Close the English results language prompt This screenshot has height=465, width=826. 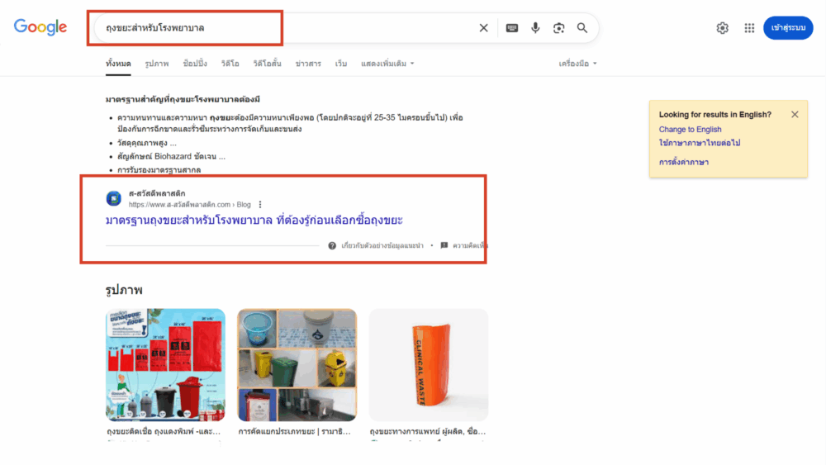(795, 115)
